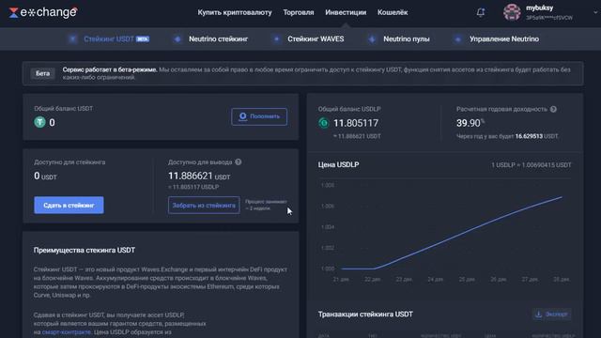This screenshot has width=601, height=338.
Task: Open the Доступно для вывода help icon
Action: [x=238, y=162]
